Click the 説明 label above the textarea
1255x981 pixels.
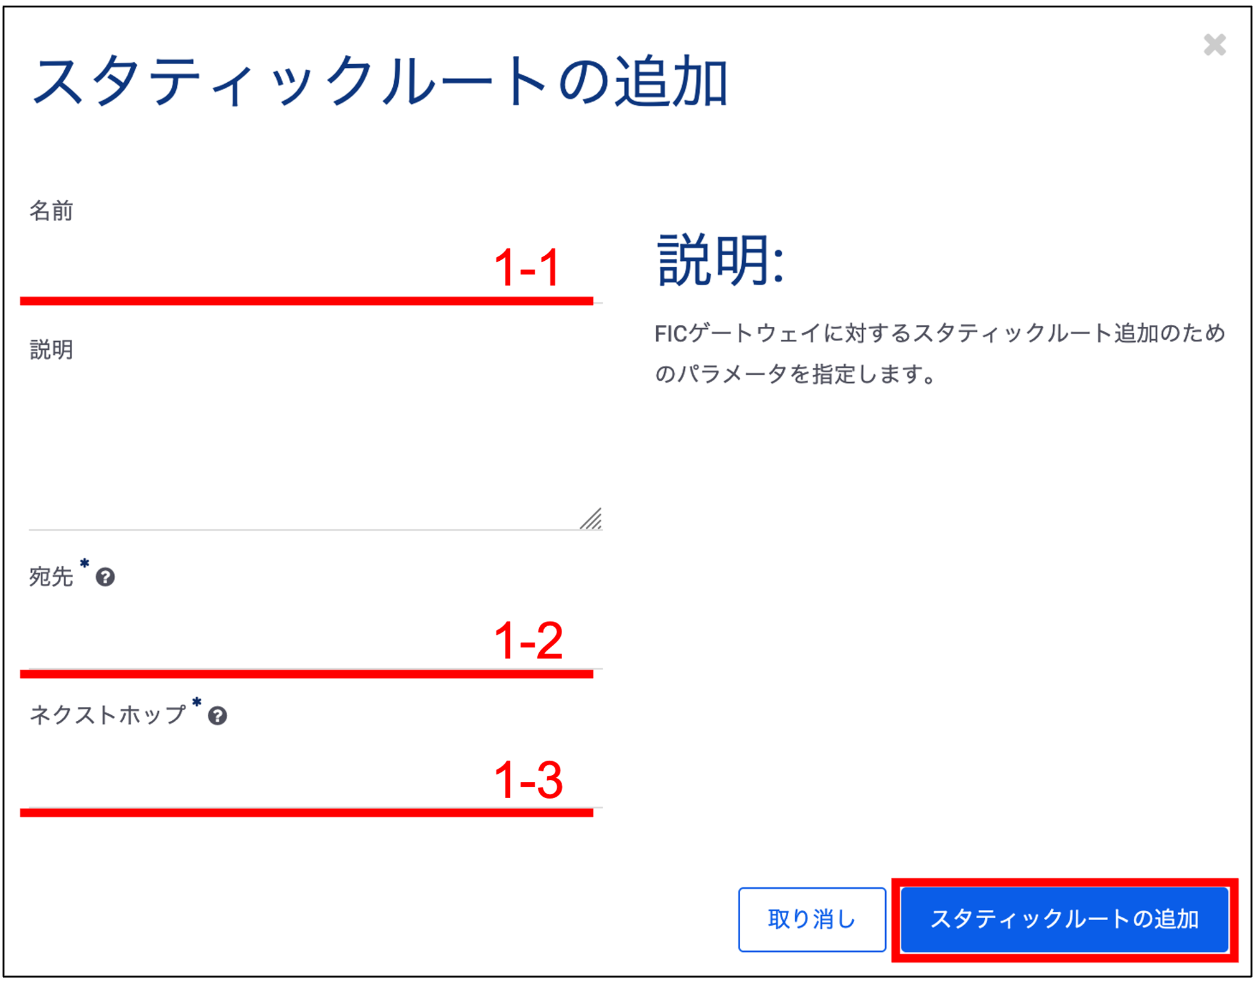(51, 350)
